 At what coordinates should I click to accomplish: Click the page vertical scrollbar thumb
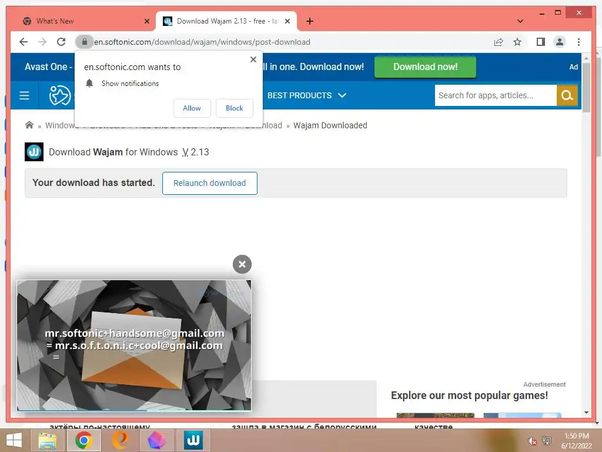(586, 88)
